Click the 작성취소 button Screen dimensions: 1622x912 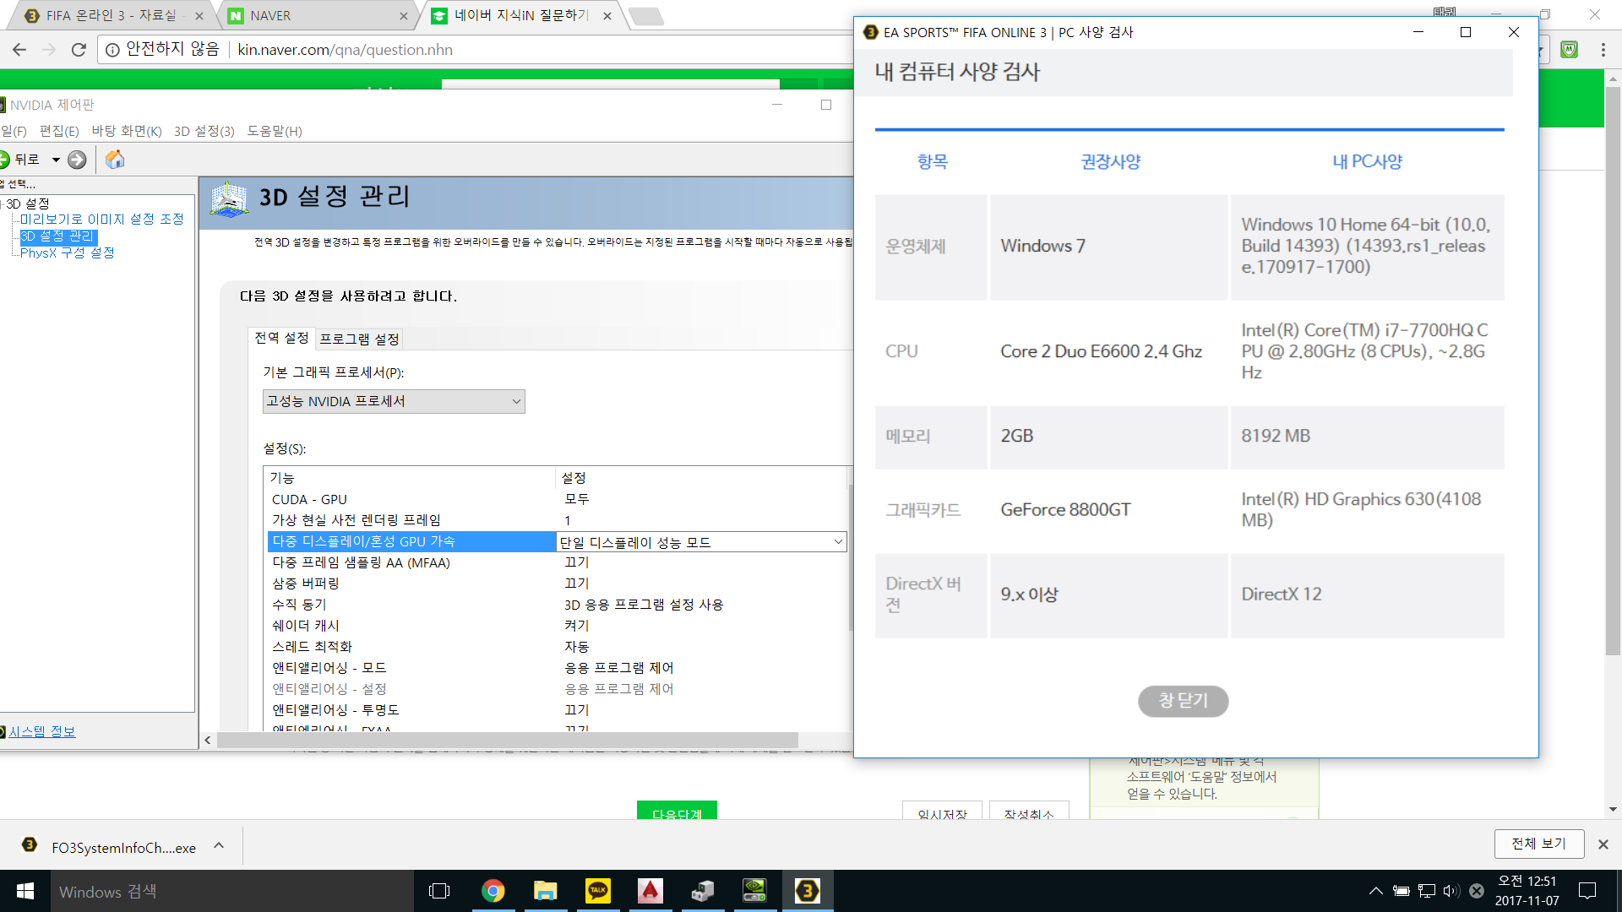tap(1029, 811)
